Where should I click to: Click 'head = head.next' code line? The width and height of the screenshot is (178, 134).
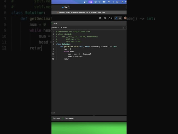[75, 56]
